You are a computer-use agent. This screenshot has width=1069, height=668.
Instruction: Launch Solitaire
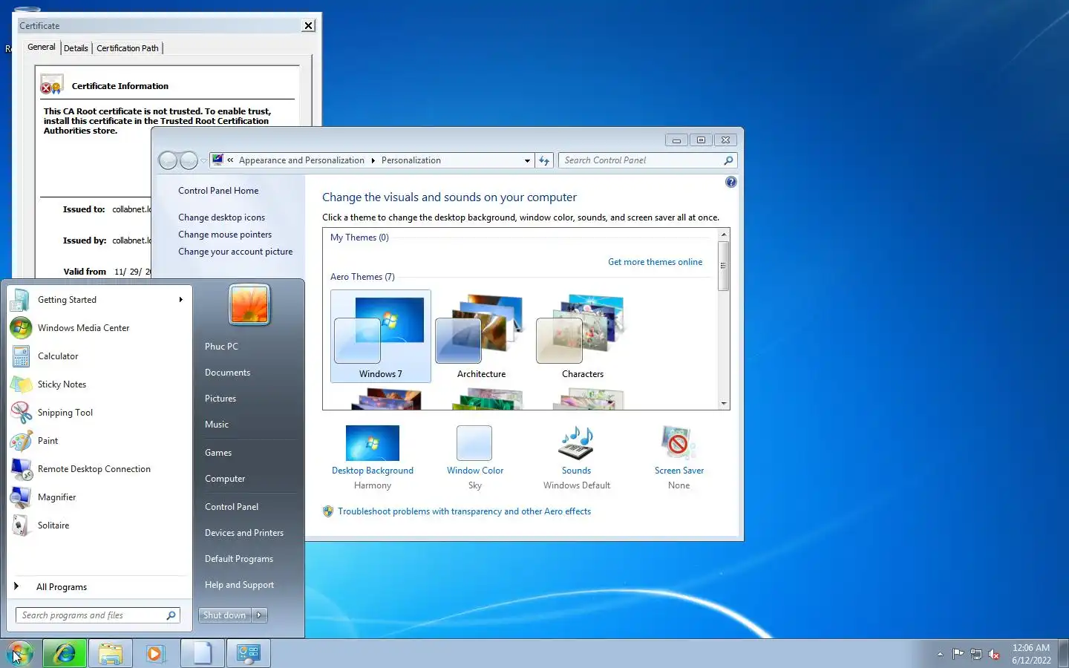click(98, 525)
